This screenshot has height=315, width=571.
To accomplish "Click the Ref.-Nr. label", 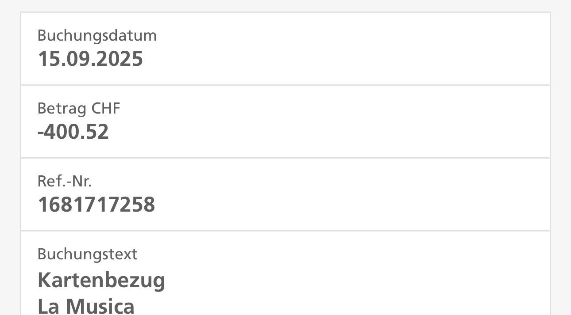I will (65, 181).
